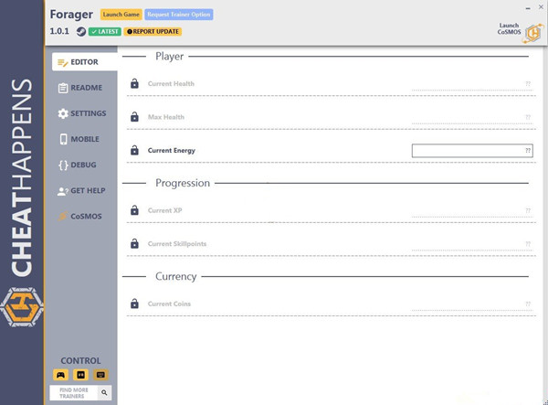Screen dimensions: 548x405
Task: Toggle the lock icon for Current Coins
Action: (134, 304)
